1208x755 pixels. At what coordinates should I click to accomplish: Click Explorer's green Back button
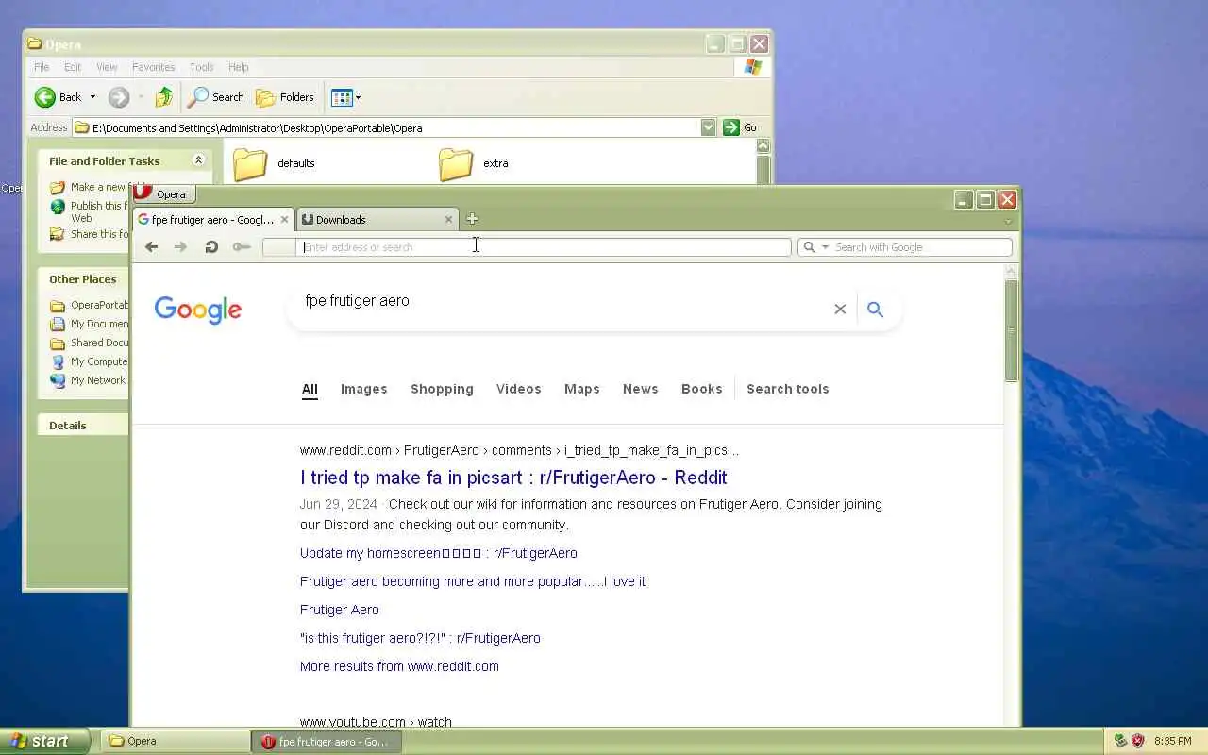[59, 97]
